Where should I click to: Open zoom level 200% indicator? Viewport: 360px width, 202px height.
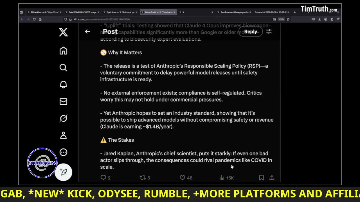[x=281, y=19]
